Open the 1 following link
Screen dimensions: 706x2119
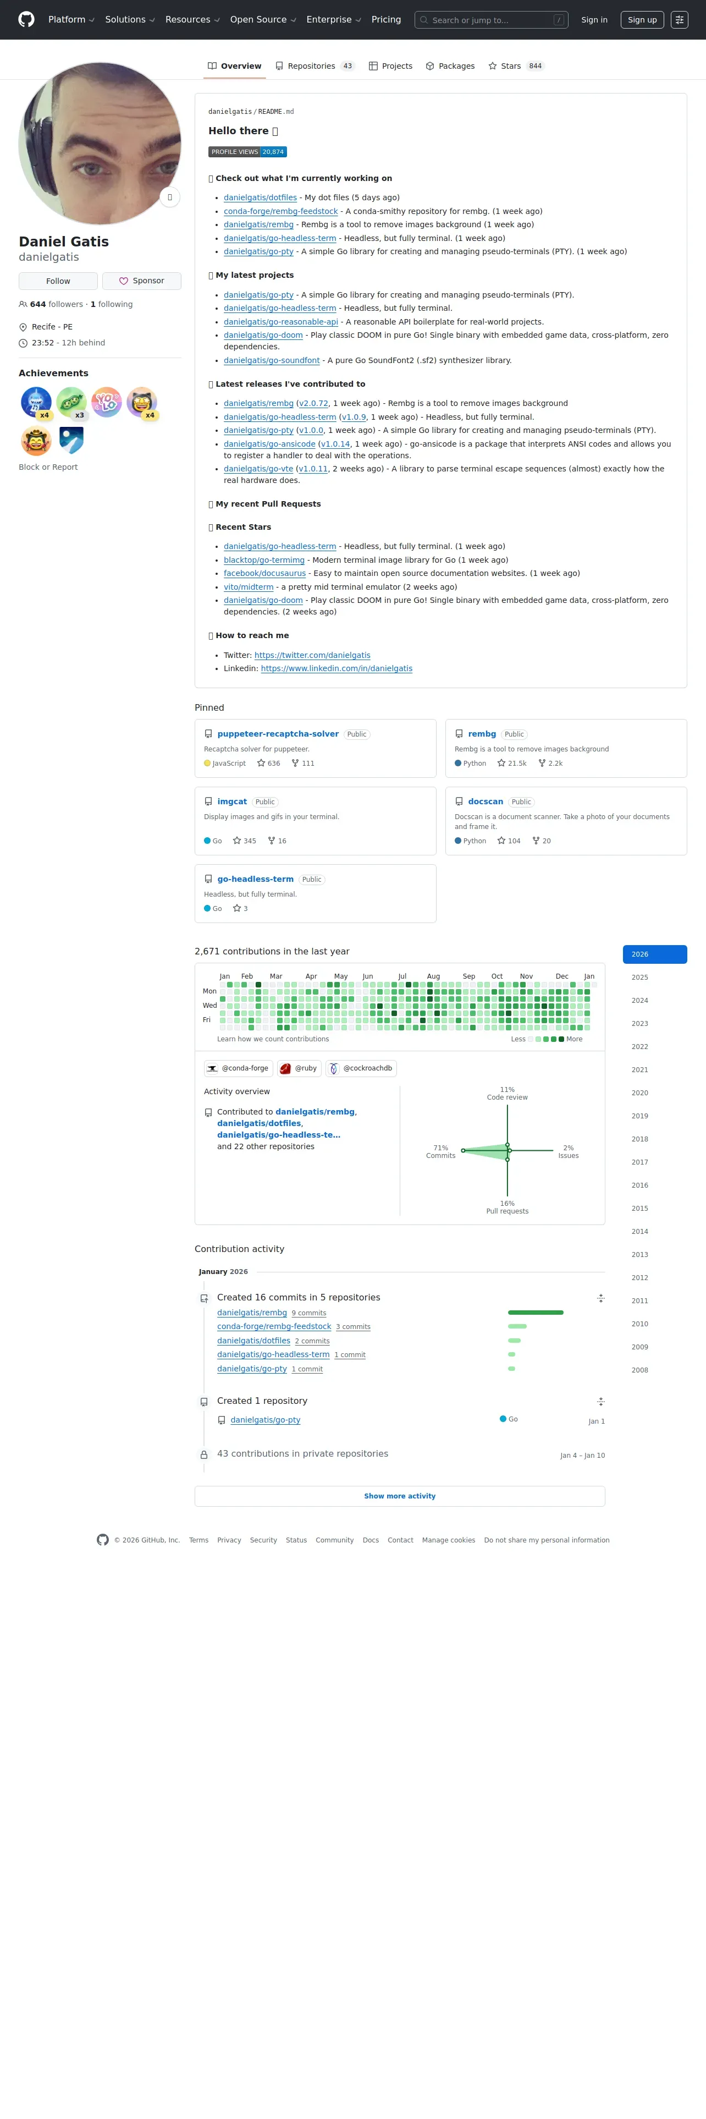point(111,304)
